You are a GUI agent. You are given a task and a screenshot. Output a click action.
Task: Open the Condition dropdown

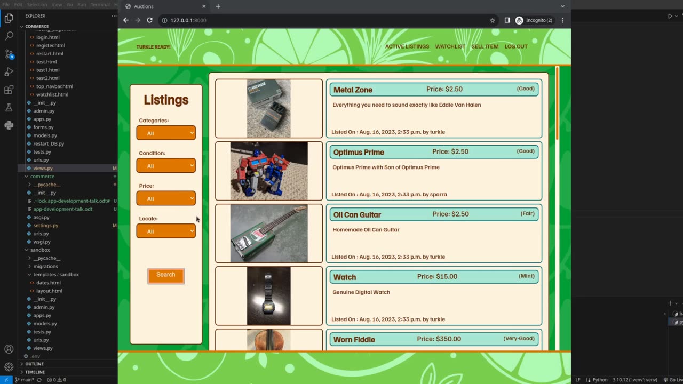[166, 165]
